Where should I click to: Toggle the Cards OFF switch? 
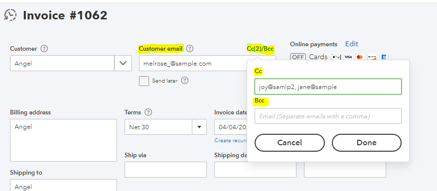298,57
